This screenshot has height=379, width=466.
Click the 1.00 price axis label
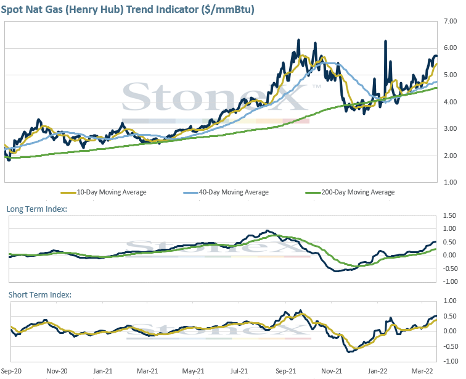tap(450, 182)
